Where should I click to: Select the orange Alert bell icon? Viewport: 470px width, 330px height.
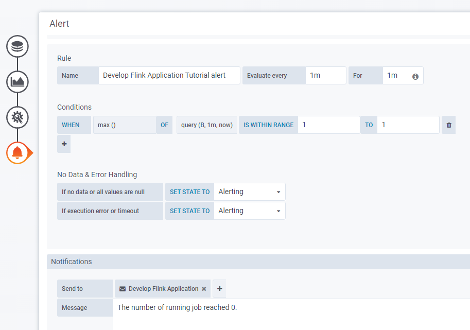(x=17, y=152)
